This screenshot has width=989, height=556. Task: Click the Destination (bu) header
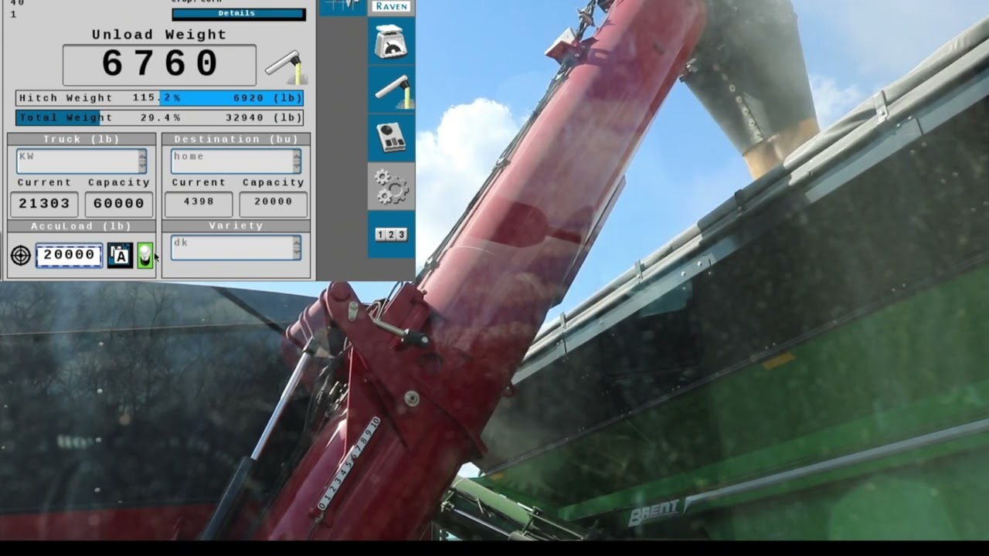pyautogui.click(x=236, y=139)
